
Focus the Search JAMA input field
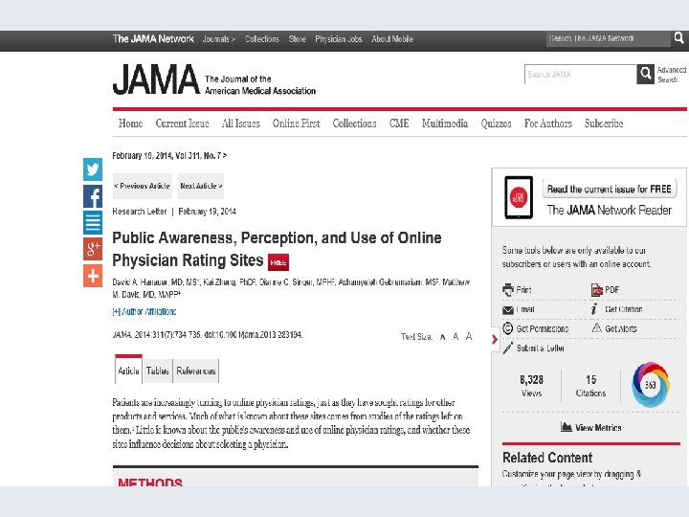[581, 74]
